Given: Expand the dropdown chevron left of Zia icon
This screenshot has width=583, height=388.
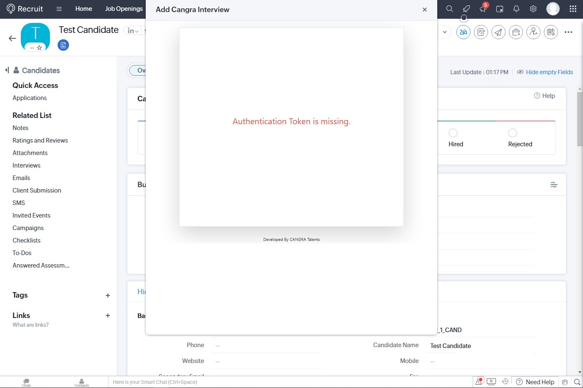Looking at the screenshot, I should [445, 32].
